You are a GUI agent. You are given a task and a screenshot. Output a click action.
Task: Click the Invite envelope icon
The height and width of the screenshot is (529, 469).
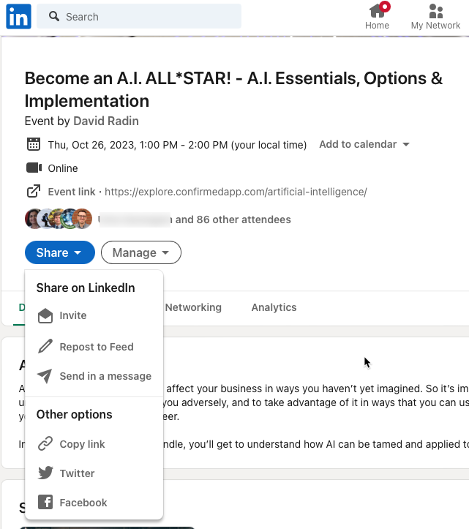45,315
